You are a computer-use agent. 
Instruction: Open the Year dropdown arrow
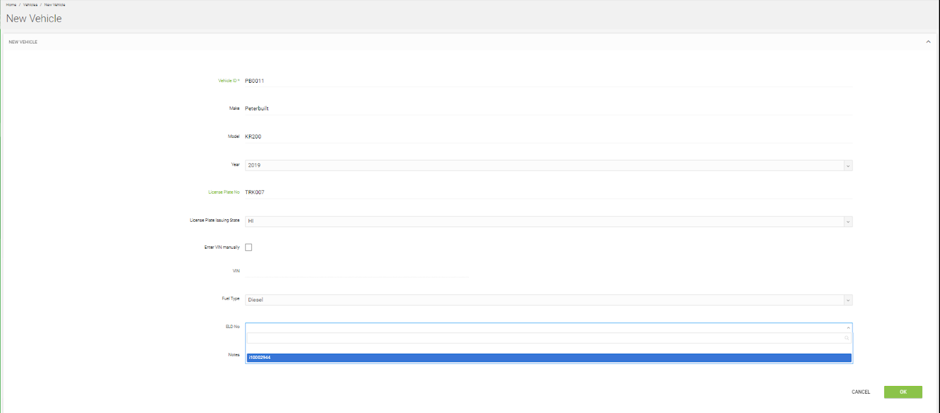tap(848, 166)
